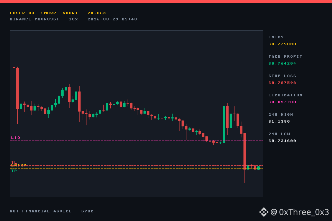The height and width of the screenshot is (221, 332).
Task: Click the 'STOP LOSS' heading
Action: (282, 76)
